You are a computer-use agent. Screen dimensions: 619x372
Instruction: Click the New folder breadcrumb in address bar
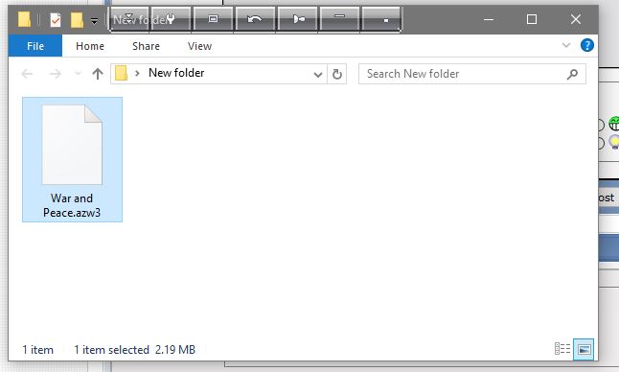pos(176,73)
